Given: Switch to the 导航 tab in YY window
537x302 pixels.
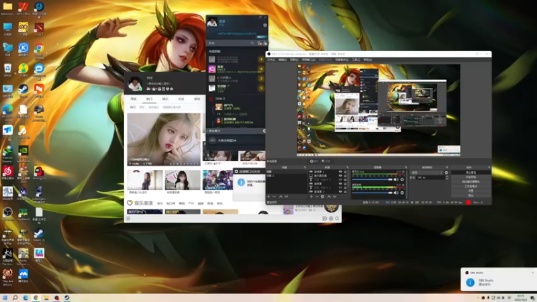Looking at the screenshot, I should [133, 99].
